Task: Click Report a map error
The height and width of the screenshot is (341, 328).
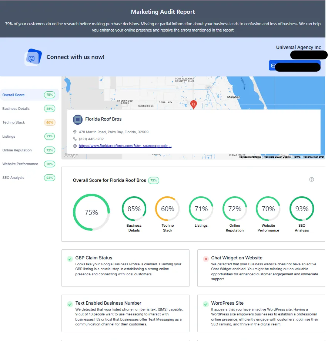Action: 314,157
